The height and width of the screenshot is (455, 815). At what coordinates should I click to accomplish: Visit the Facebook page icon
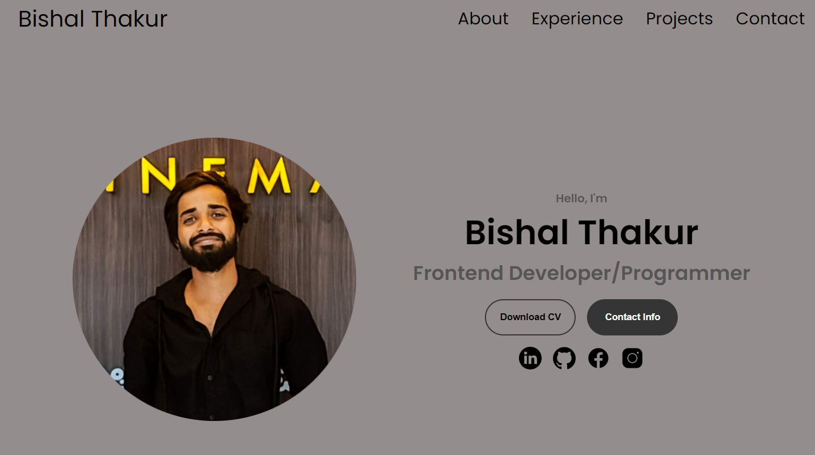pos(598,358)
